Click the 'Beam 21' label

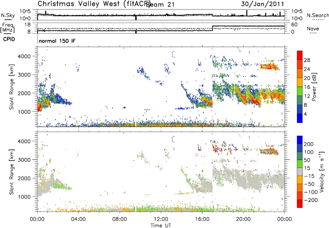pos(160,4)
